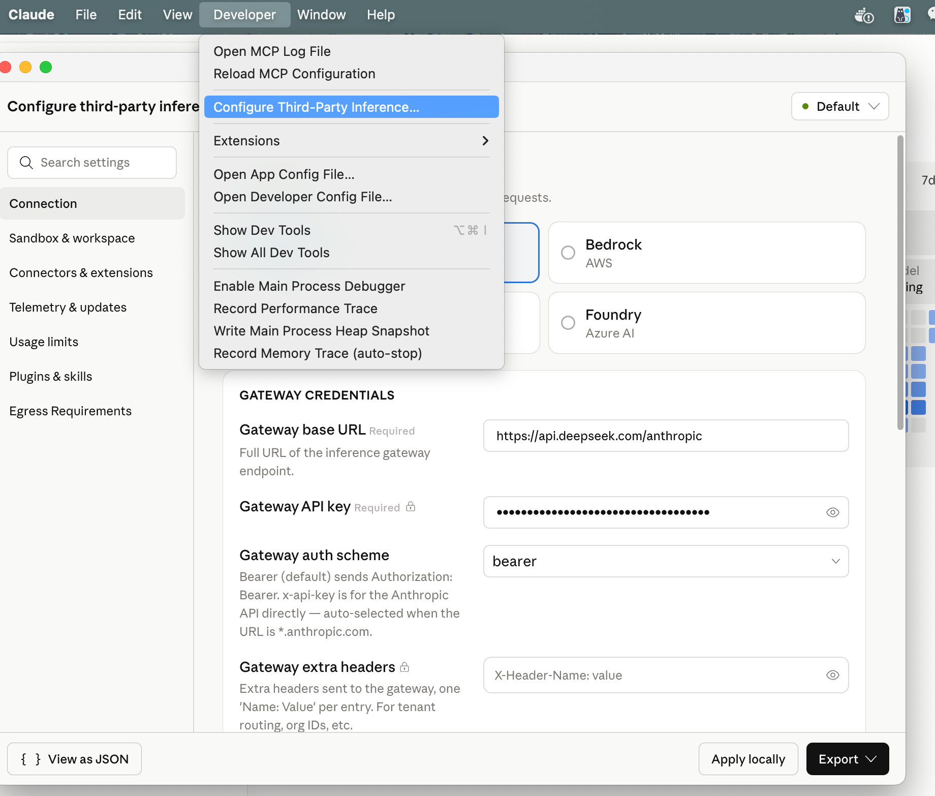Open the Gateway auth scheme bearer dropdown

tap(666, 561)
